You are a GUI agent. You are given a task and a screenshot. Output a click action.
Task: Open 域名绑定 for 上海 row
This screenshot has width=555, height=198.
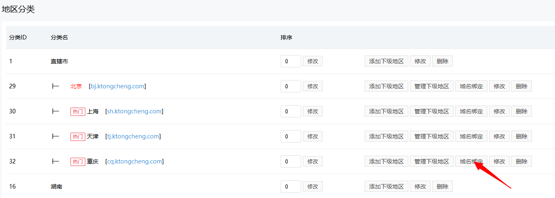(x=471, y=111)
